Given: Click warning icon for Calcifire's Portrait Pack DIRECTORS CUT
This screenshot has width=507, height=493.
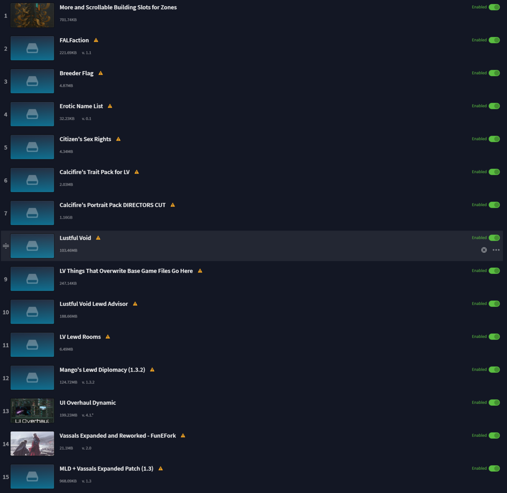Looking at the screenshot, I should (172, 205).
